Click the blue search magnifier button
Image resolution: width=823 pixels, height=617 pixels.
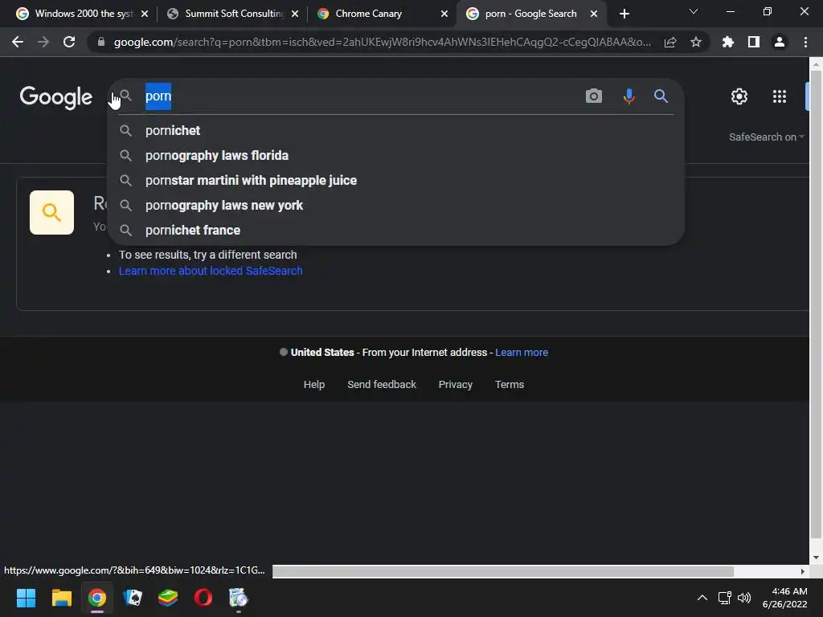pyautogui.click(x=661, y=96)
